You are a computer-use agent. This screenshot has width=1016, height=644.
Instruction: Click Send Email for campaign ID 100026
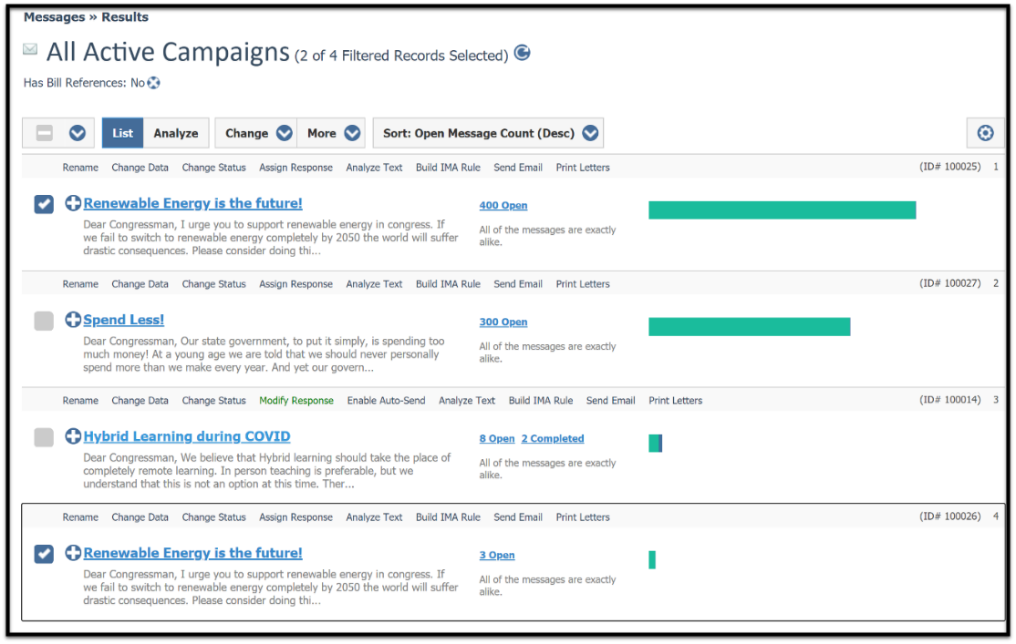tap(518, 517)
